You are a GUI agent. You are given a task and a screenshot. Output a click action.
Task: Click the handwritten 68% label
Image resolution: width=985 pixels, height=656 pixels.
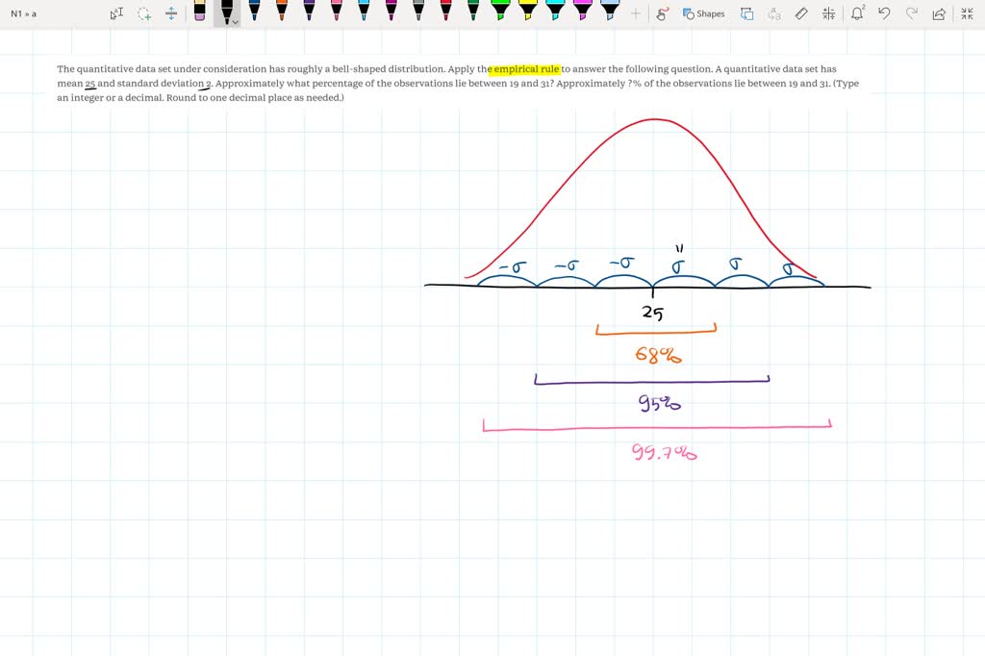tap(658, 355)
